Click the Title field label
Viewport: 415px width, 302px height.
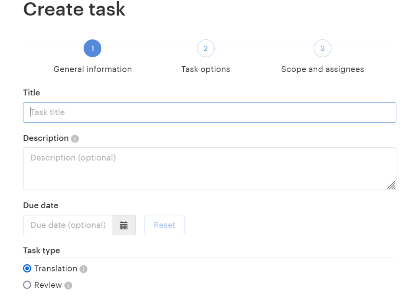tap(31, 93)
